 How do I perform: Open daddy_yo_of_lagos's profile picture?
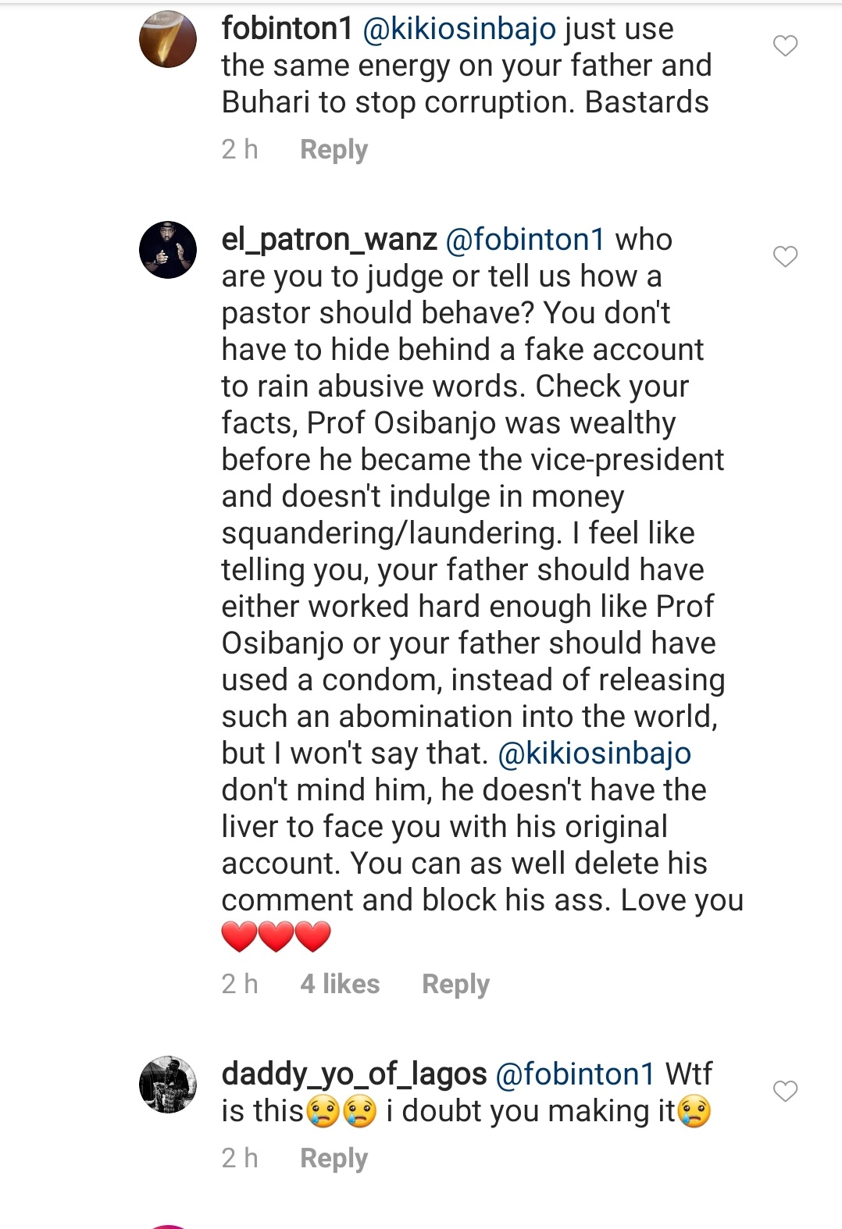168,1084
